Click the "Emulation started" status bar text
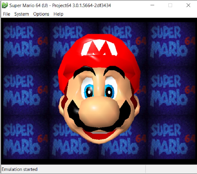 click(20, 169)
